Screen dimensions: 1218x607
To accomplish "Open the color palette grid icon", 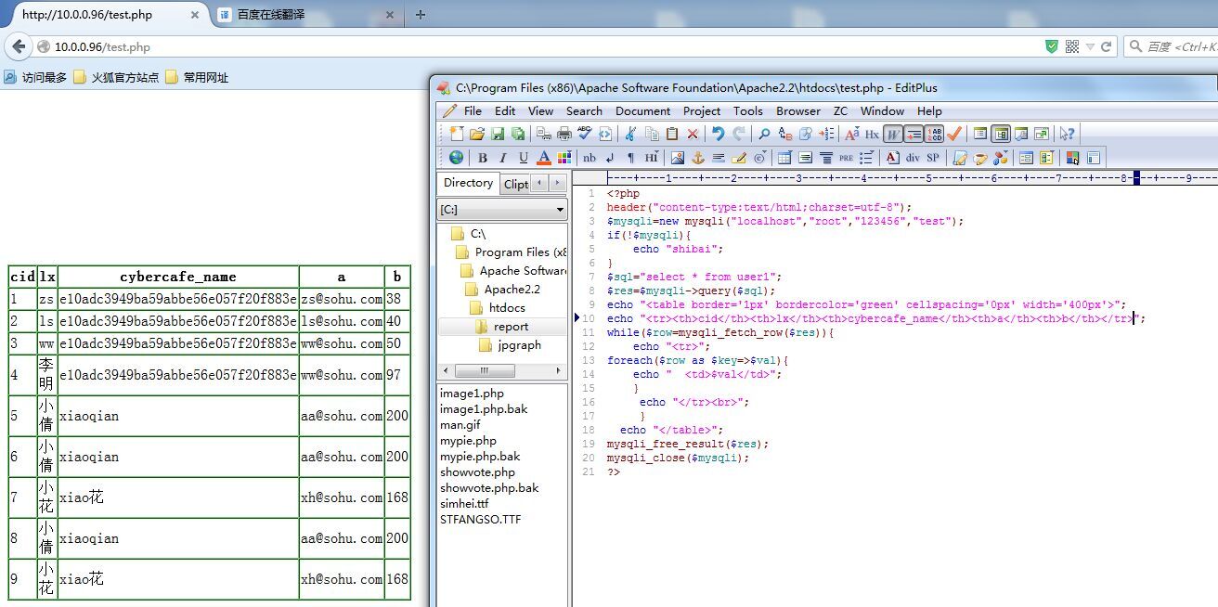I will [564, 158].
